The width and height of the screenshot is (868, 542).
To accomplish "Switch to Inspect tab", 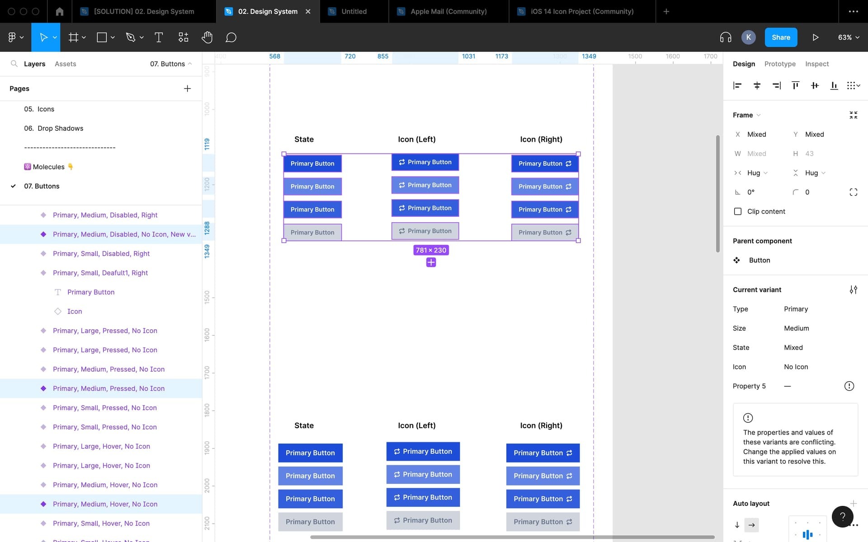I will [x=817, y=64].
